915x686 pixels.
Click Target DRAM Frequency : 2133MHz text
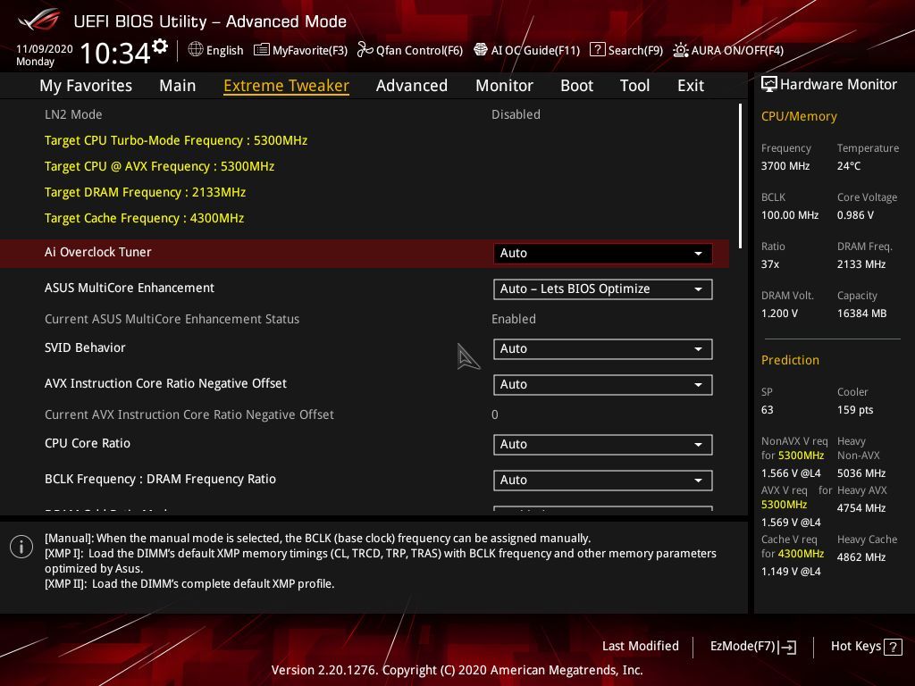(x=145, y=192)
